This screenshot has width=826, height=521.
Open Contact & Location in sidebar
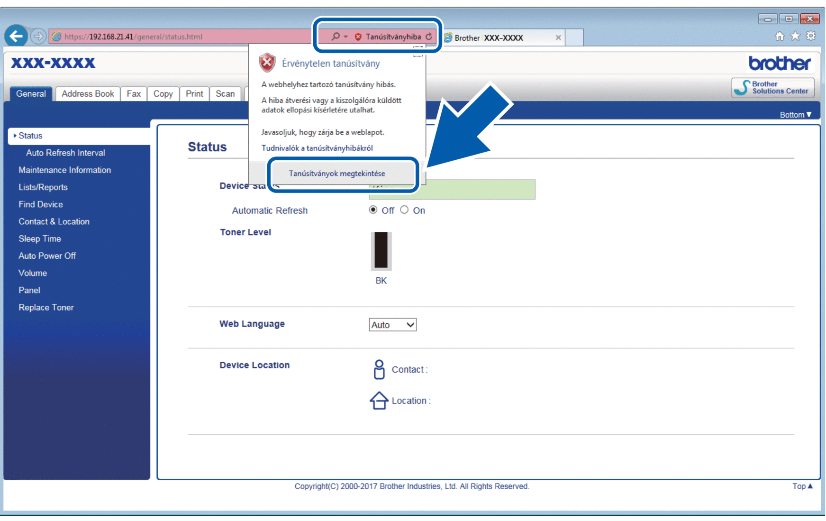[x=54, y=221]
